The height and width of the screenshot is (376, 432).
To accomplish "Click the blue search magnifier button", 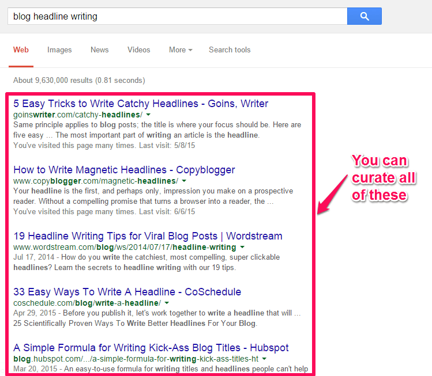I will 364,16.
